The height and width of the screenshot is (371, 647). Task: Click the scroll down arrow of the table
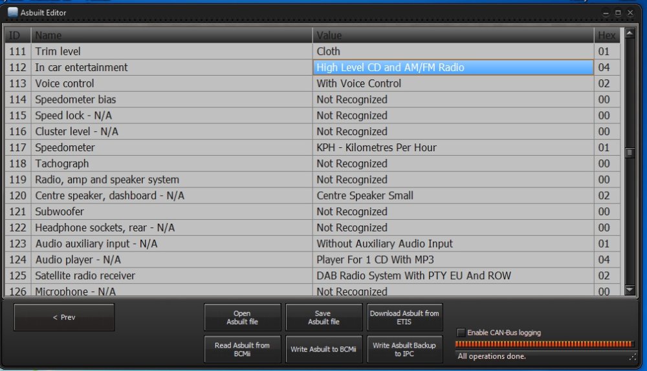(x=630, y=290)
